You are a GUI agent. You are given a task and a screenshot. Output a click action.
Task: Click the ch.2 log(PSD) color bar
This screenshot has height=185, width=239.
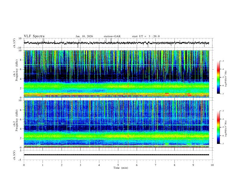[218, 127]
